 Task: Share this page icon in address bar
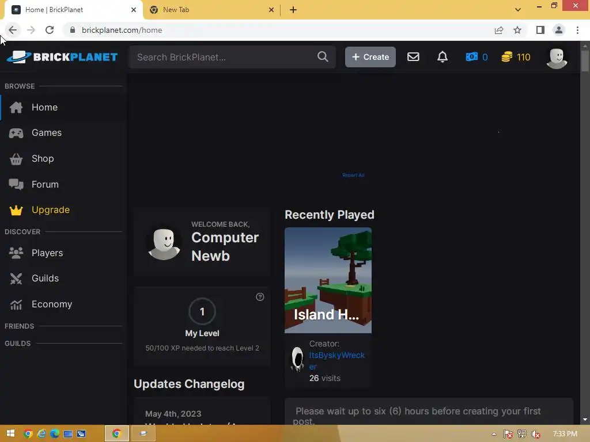pos(498,30)
